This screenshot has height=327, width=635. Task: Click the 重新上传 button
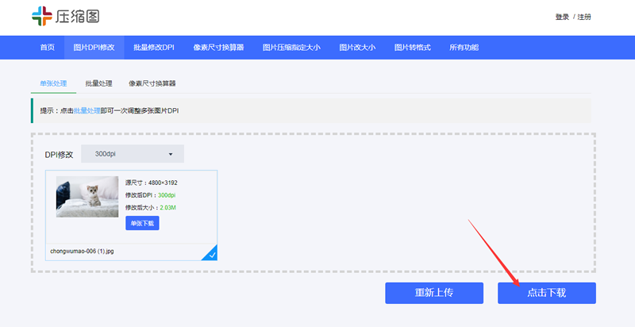pyautogui.click(x=434, y=293)
